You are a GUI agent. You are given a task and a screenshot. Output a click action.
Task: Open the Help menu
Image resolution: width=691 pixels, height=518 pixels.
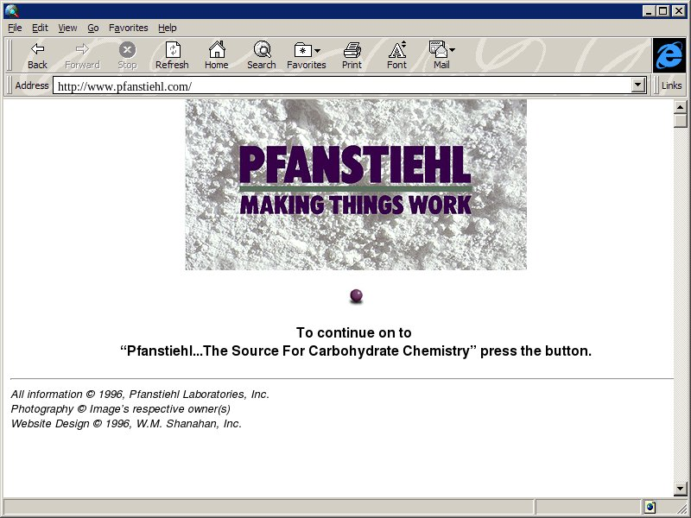point(167,28)
